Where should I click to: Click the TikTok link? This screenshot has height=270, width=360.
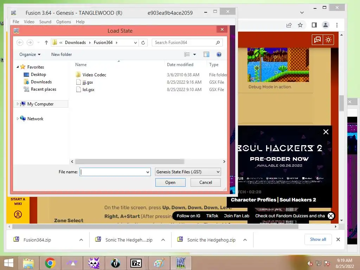tap(212, 216)
